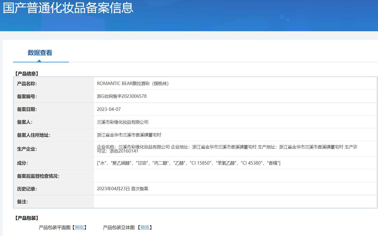378x236 pixels.
Task: Click the 【产品包装】 section heading
Action: (27, 218)
